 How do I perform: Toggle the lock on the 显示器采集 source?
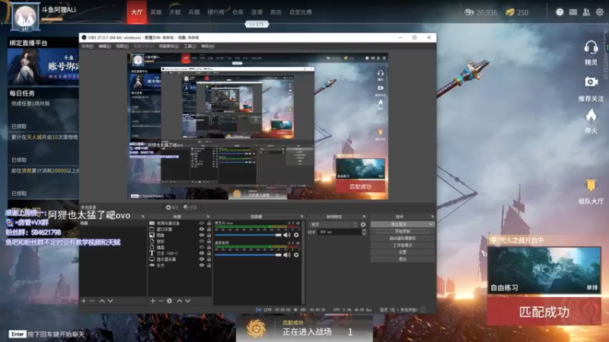pyautogui.click(x=209, y=259)
